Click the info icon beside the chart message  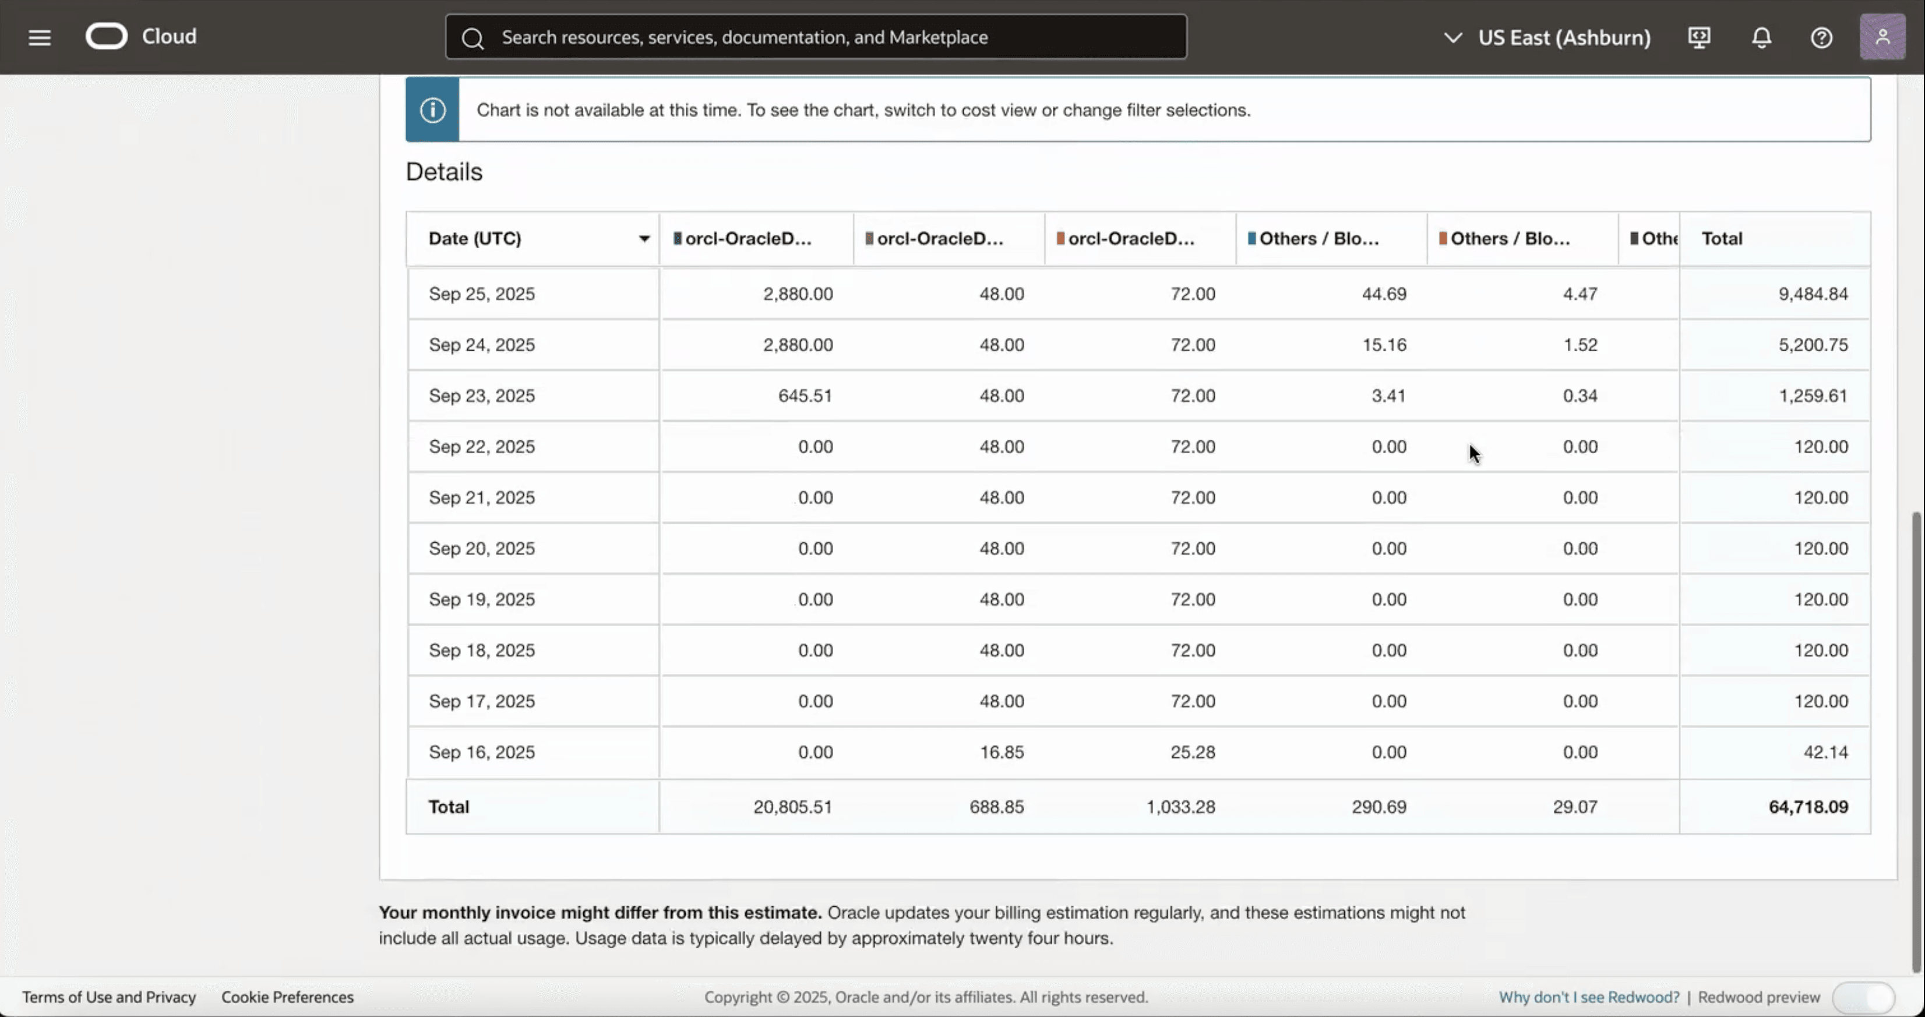[x=432, y=109]
